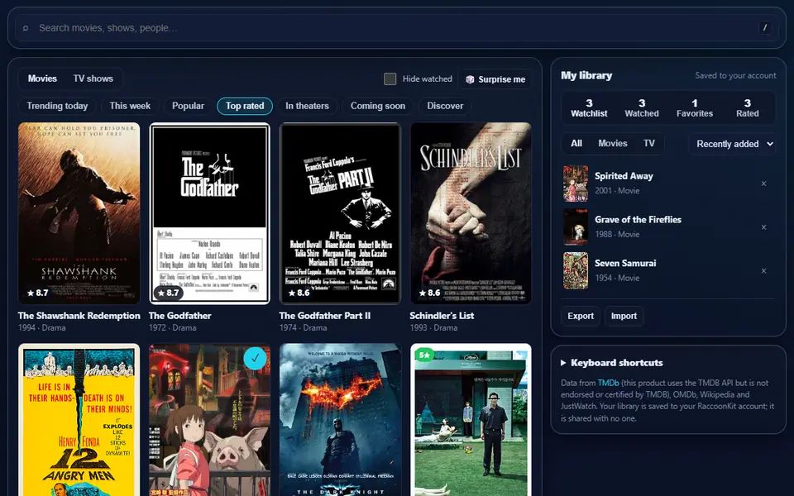Click the search movies input field
Screen dimensions: 794x496
click(x=396, y=28)
